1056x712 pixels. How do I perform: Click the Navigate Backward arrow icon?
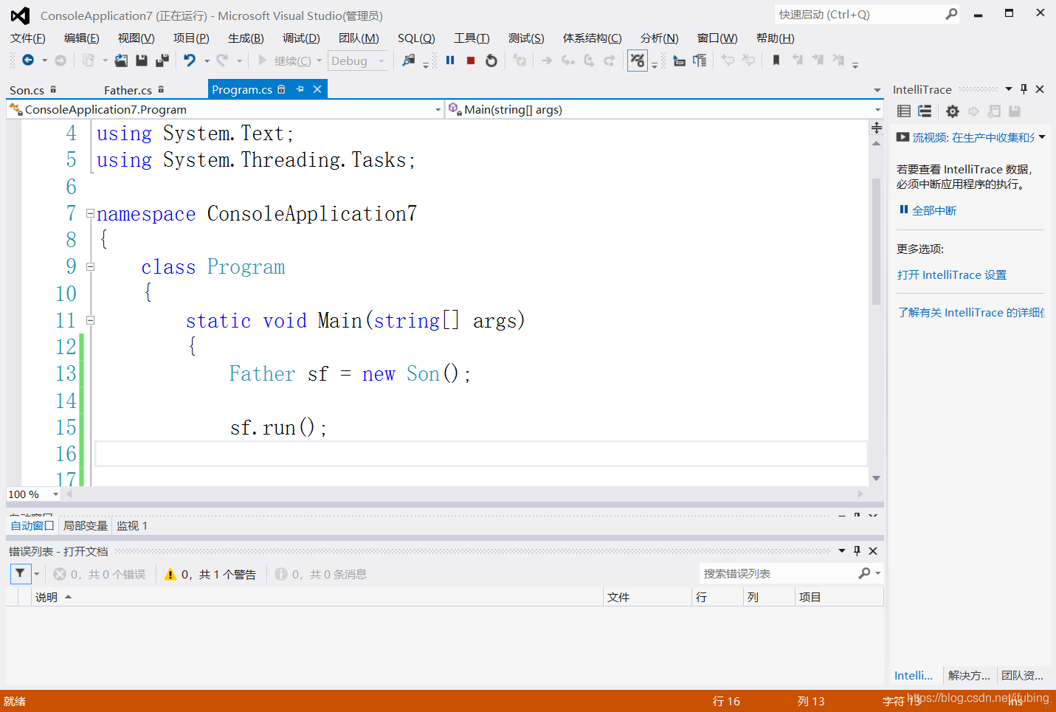(28, 61)
